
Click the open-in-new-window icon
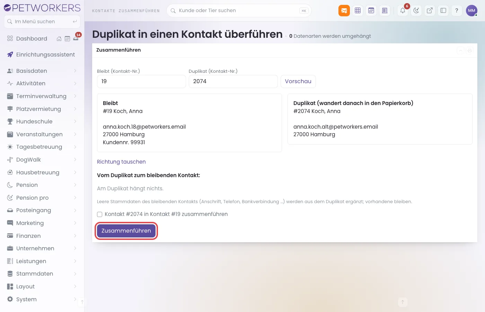tap(430, 10)
